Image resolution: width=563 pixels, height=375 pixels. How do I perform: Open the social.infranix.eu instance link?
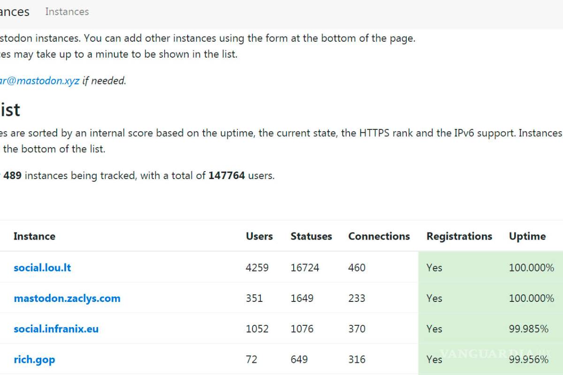pos(56,329)
